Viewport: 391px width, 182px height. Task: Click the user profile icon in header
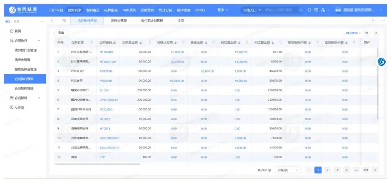tap(323, 10)
